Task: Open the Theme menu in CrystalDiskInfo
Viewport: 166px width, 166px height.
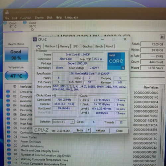Action: pos(39,18)
